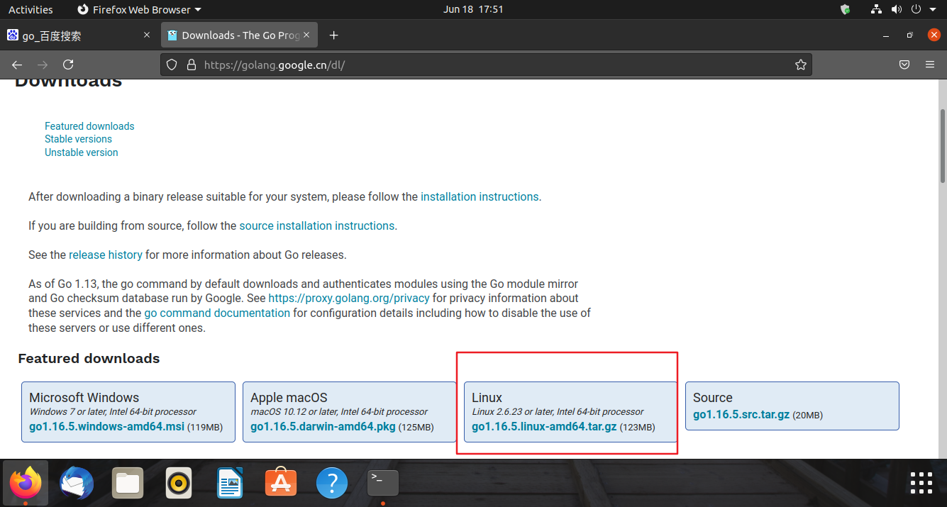The height and width of the screenshot is (507, 947).
Task: Minimize the Firefox window
Action: point(885,35)
